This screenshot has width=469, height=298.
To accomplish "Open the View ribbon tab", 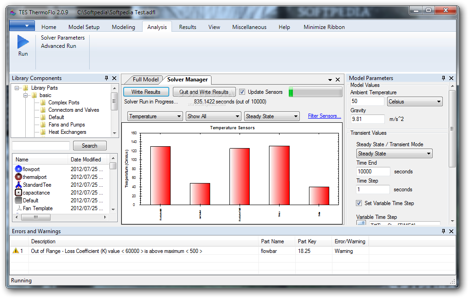I will tap(214, 27).
